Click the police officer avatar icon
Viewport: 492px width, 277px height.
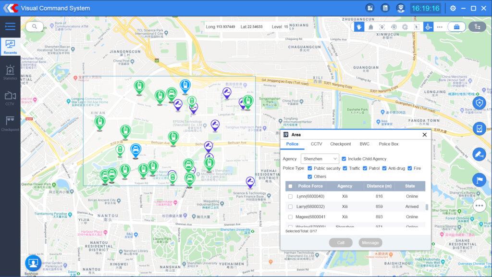(400, 8)
